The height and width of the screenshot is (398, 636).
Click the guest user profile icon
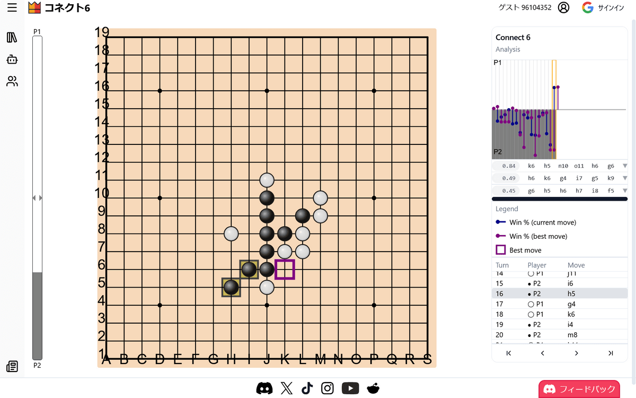click(x=563, y=7)
